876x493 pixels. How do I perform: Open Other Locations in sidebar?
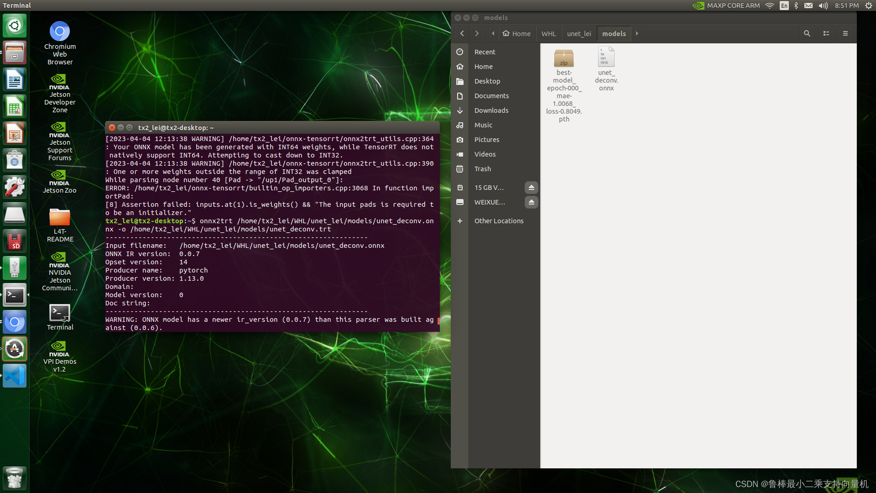(499, 221)
